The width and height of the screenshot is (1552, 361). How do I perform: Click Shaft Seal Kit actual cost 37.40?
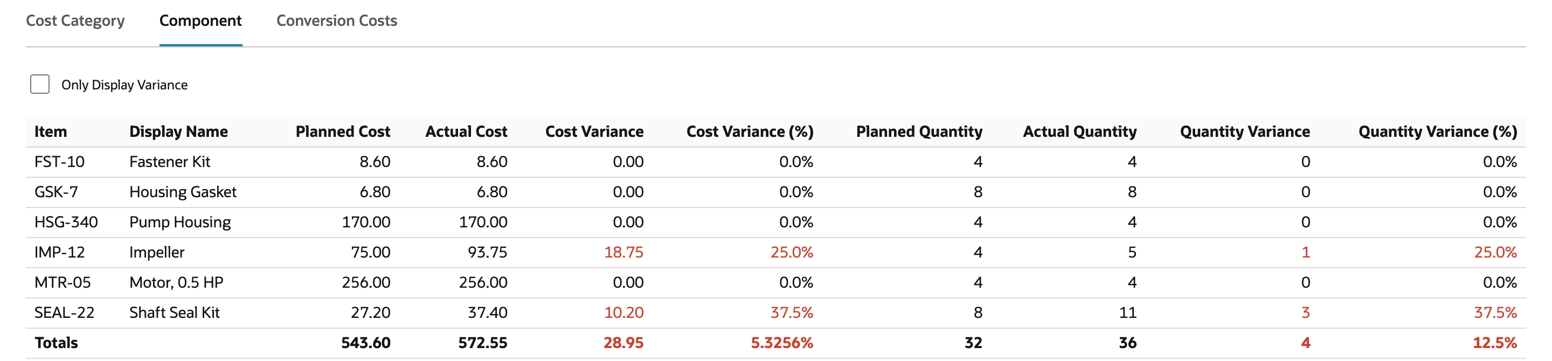[x=487, y=312]
